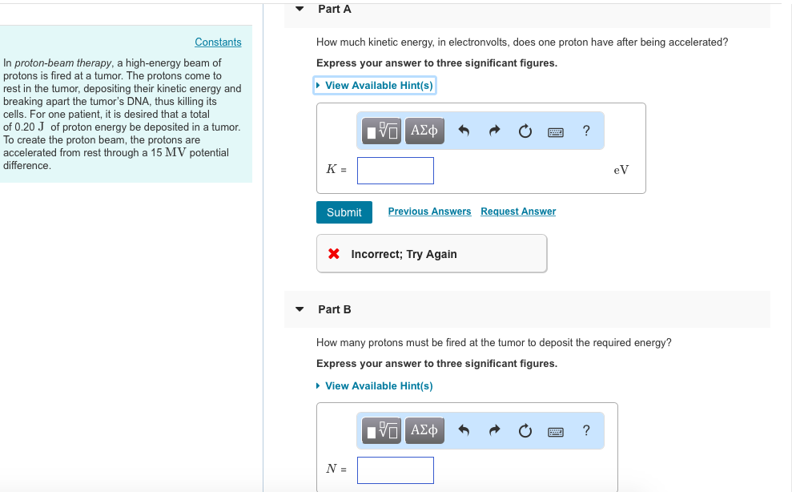Click inside the K answer input field
Screen dimensions: 792x492
pyautogui.click(x=395, y=170)
